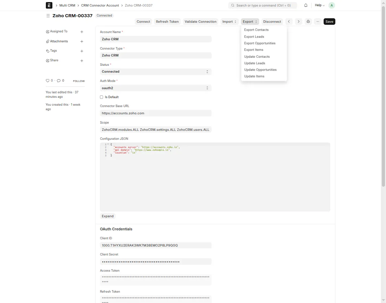The image size is (386, 303).
Task: Collapse the Export dropdown button
Action: [x=250, y=22]
